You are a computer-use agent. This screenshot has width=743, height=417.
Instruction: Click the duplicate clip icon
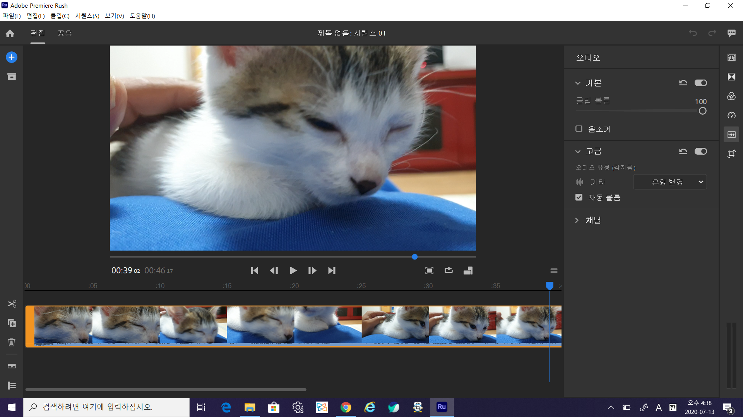pos(12,323)
